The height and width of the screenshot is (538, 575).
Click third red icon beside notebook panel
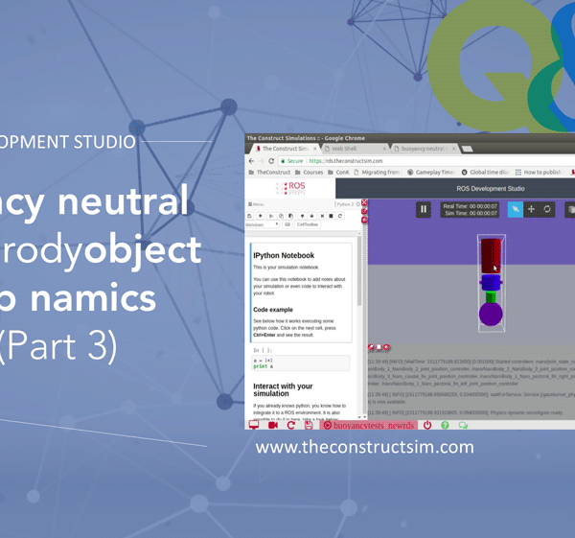pyautogui.click(x=364, y=220)
